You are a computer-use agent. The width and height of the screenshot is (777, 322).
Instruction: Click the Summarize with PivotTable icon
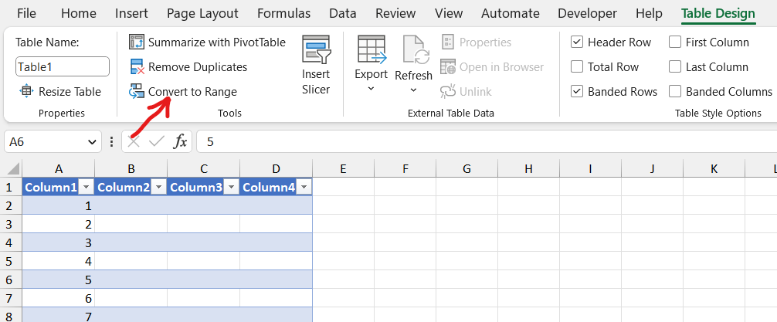click(137, 42)
